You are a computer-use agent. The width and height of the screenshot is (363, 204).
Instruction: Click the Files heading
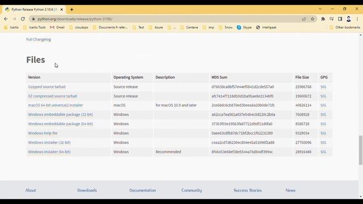point(36,59)
